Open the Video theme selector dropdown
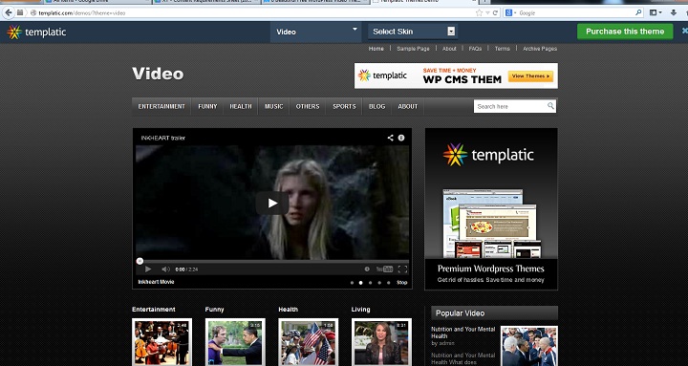The image size is (688, 366). pyautogui.click(x=316, y=32)
